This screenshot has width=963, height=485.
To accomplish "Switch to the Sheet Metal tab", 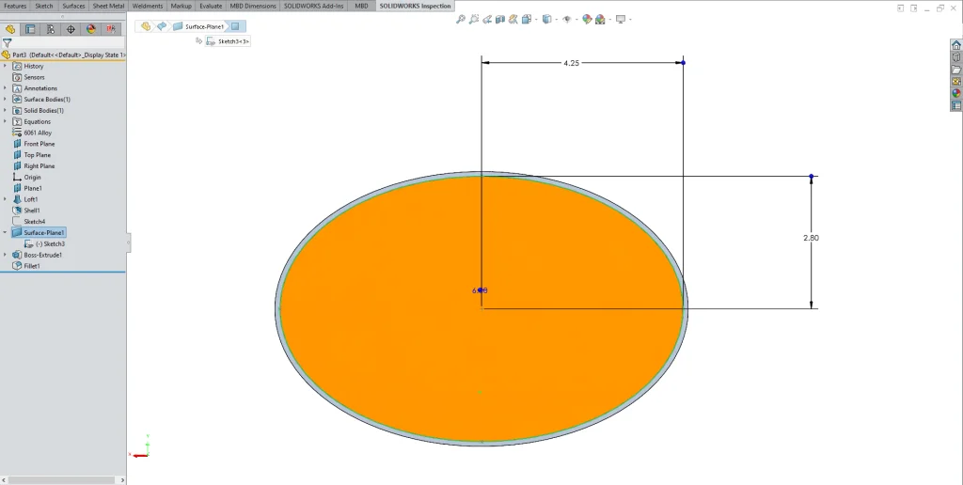I will click(108, 6).
